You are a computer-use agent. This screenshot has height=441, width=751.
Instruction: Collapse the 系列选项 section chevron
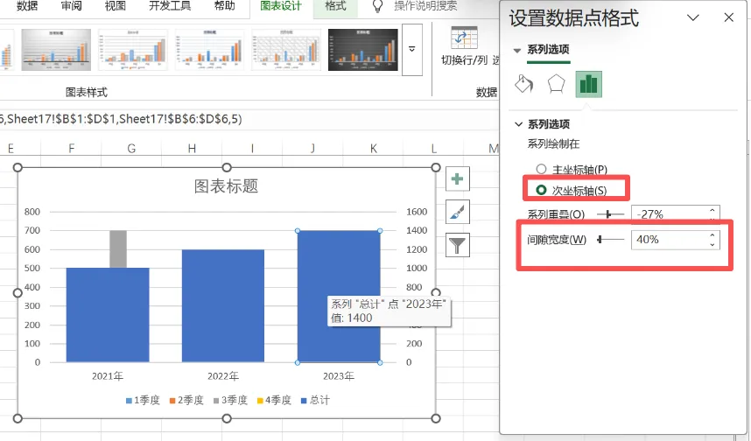518,124
